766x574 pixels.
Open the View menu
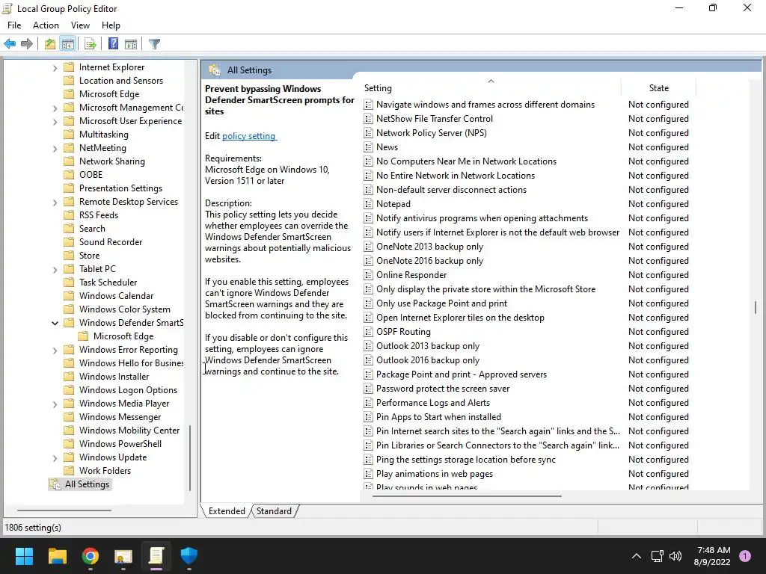pyautogui.click(x=80, y=25)
